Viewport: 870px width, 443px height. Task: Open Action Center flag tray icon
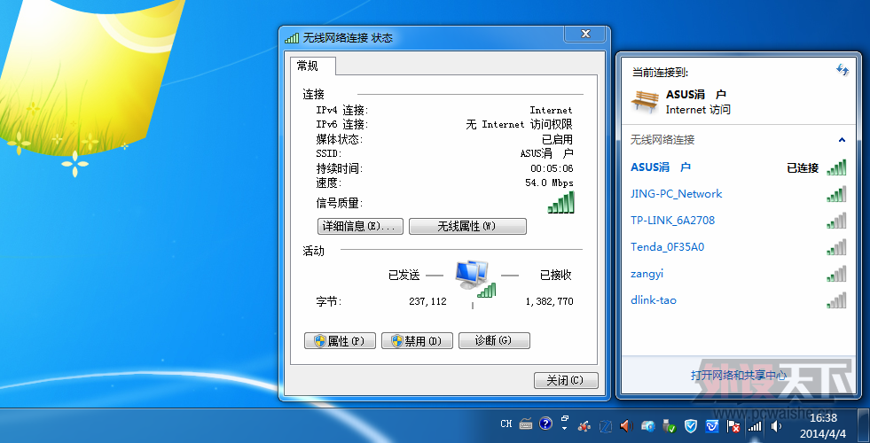[x=733, y=426]
